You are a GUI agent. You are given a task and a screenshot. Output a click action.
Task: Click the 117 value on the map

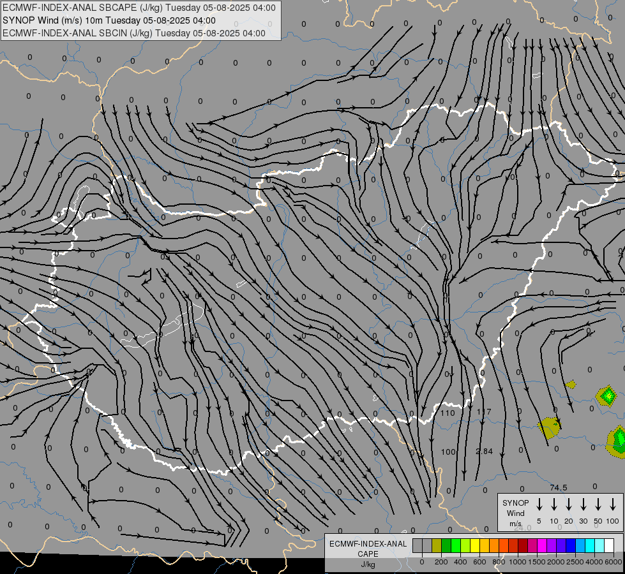tap(484, 411)
